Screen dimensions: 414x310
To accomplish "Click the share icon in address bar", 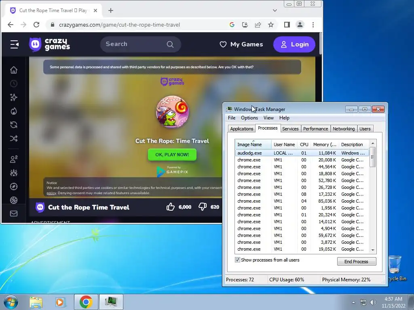I will [258, 25].
